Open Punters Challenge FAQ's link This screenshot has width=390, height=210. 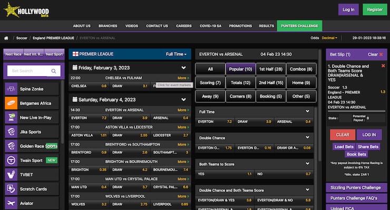[356, 198]
